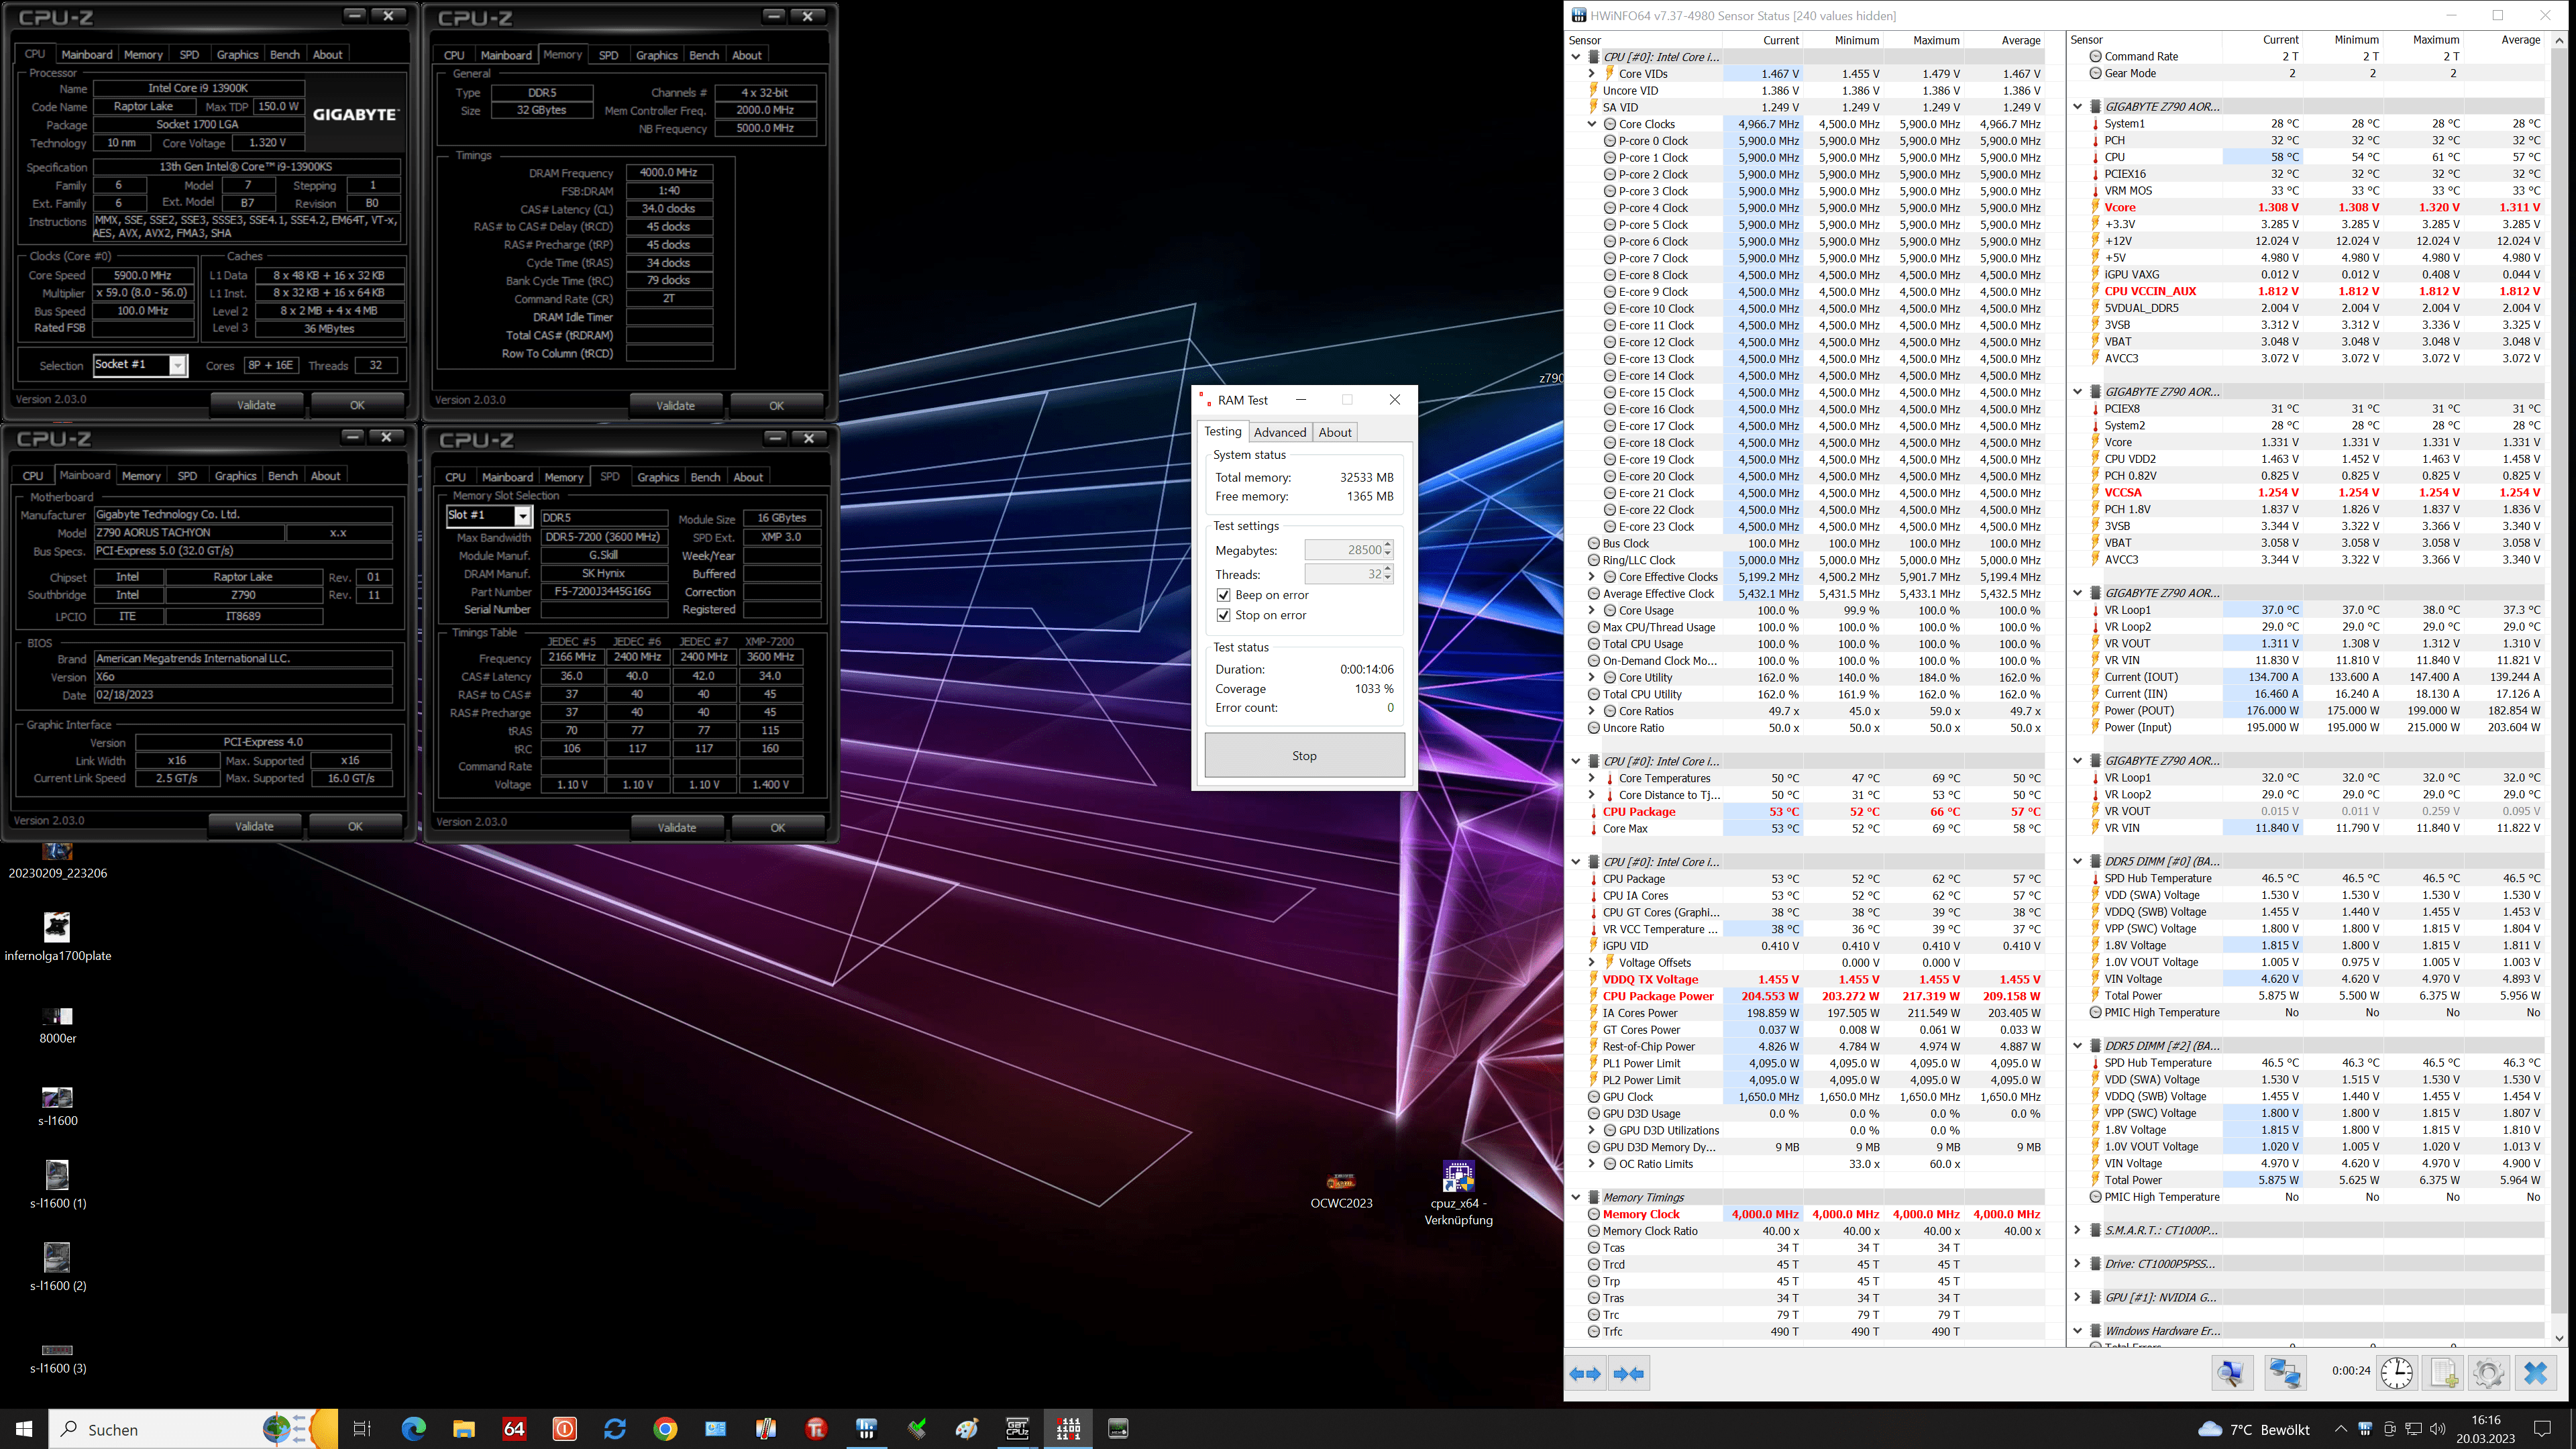The height and width of the screenshot is (1449, 2576).
Task: Open Google Chrome from the taskbar
Action: pos(665,1429)
